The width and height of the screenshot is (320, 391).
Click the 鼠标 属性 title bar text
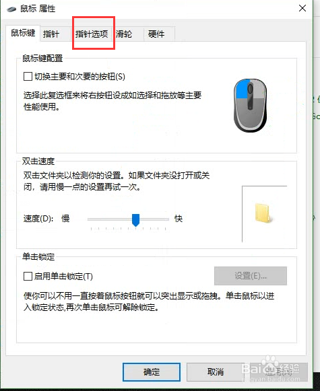[x=38, y=9]
